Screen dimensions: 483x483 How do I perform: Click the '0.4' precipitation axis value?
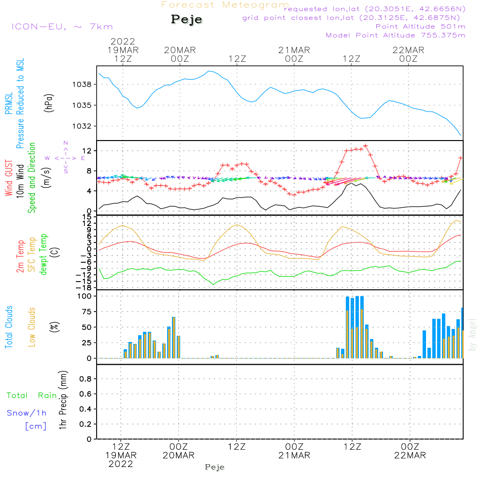click(85, 409)
